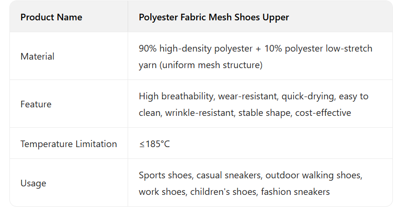Click the 'Material' row label

(37, 56)
